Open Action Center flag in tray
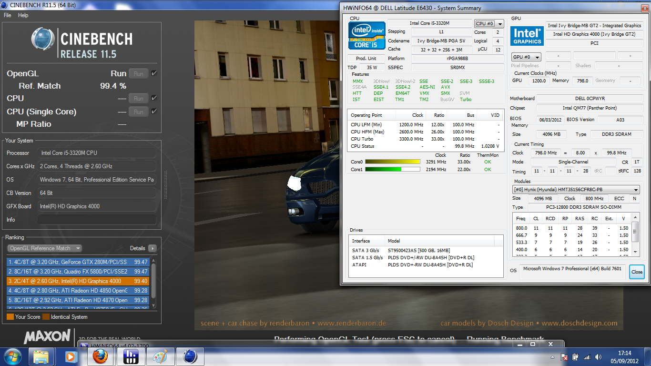 [564, 357]
